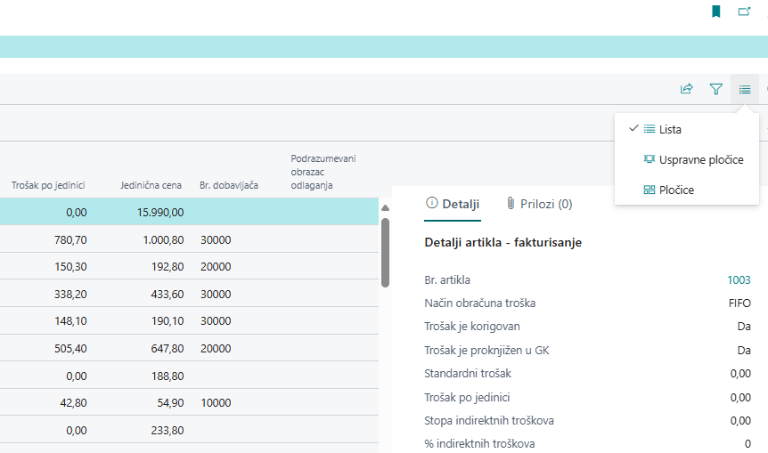This screenshot has width=768, height=453.
Task: Choose the Pločice layout option
Action: tap(676, 190)
